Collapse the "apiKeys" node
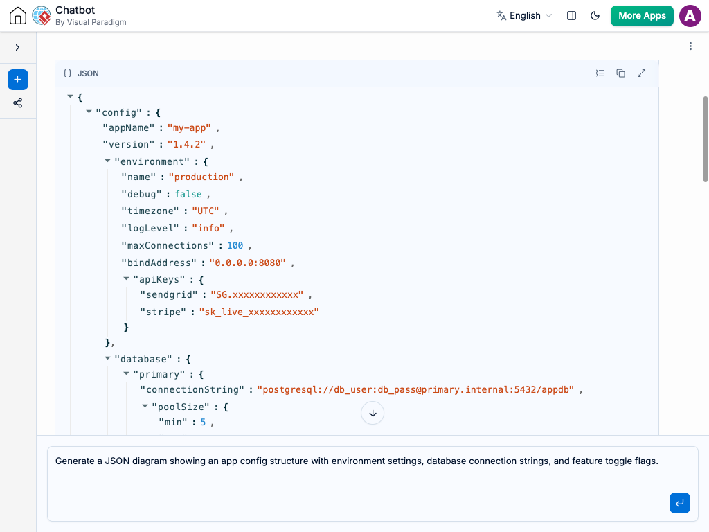 tap(127, 278)
